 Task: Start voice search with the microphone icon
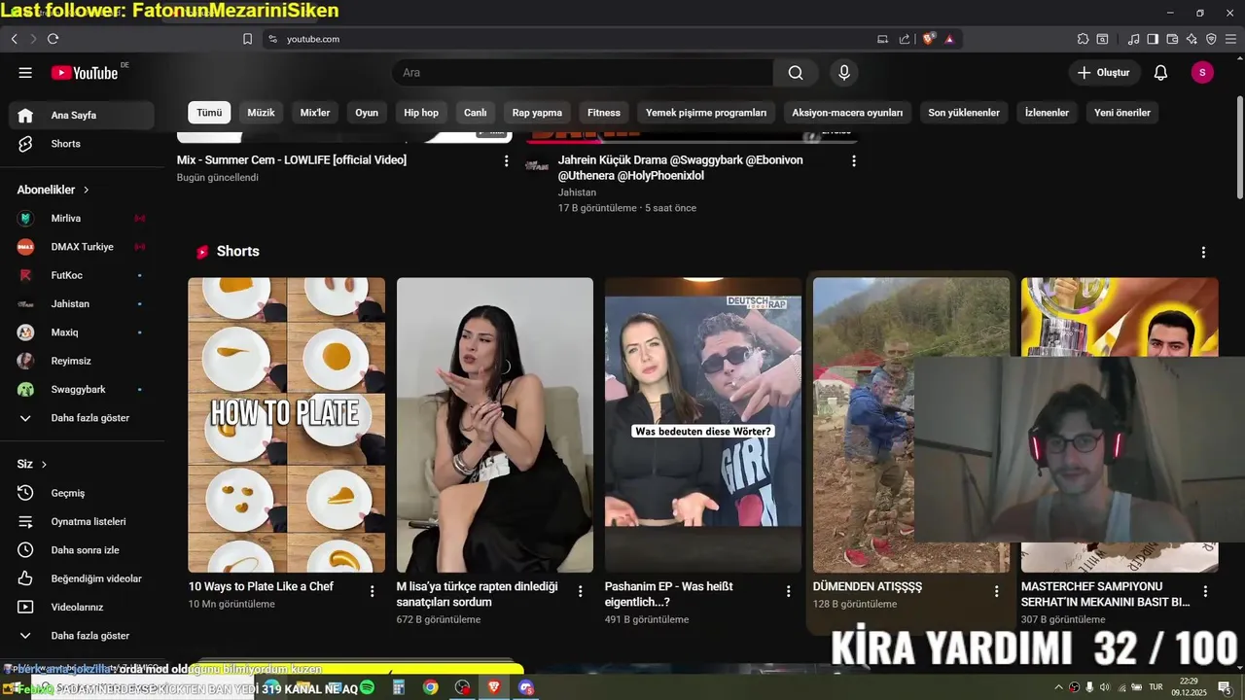844,73
